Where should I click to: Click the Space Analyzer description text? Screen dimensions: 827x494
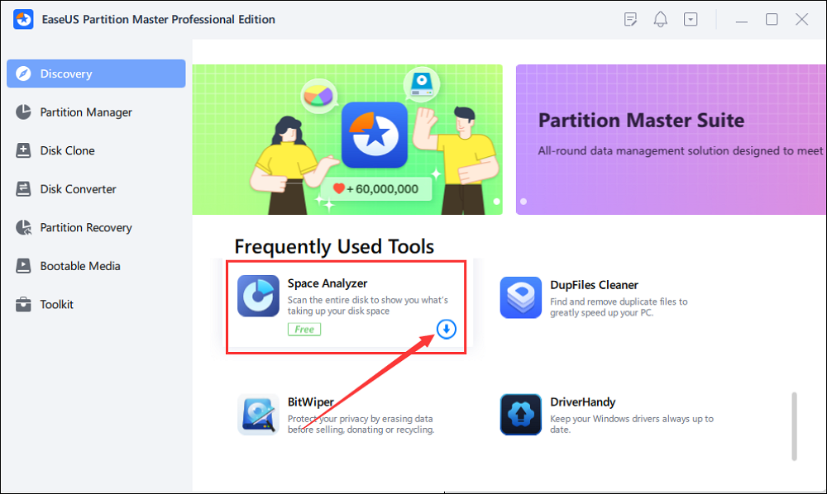368,306
